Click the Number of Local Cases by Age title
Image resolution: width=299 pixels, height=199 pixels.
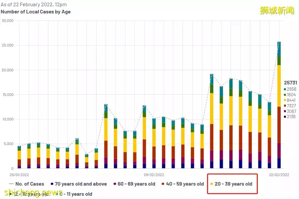[36, 12]
